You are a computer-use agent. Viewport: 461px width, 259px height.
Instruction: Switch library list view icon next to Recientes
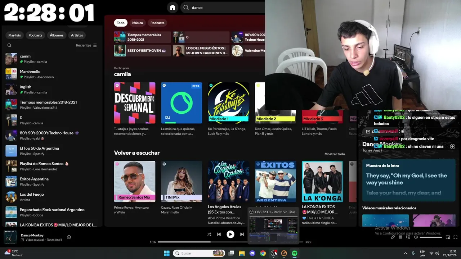pos(95,45)
